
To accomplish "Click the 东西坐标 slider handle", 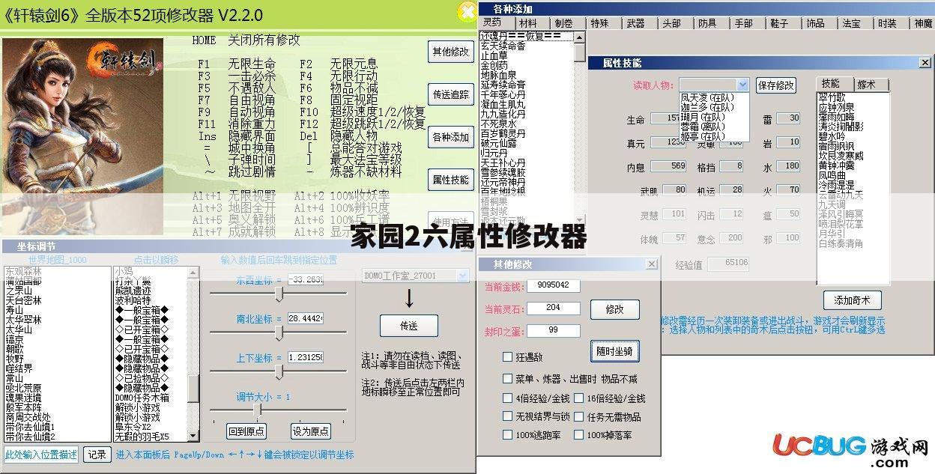I will click(x=279, y=294).
